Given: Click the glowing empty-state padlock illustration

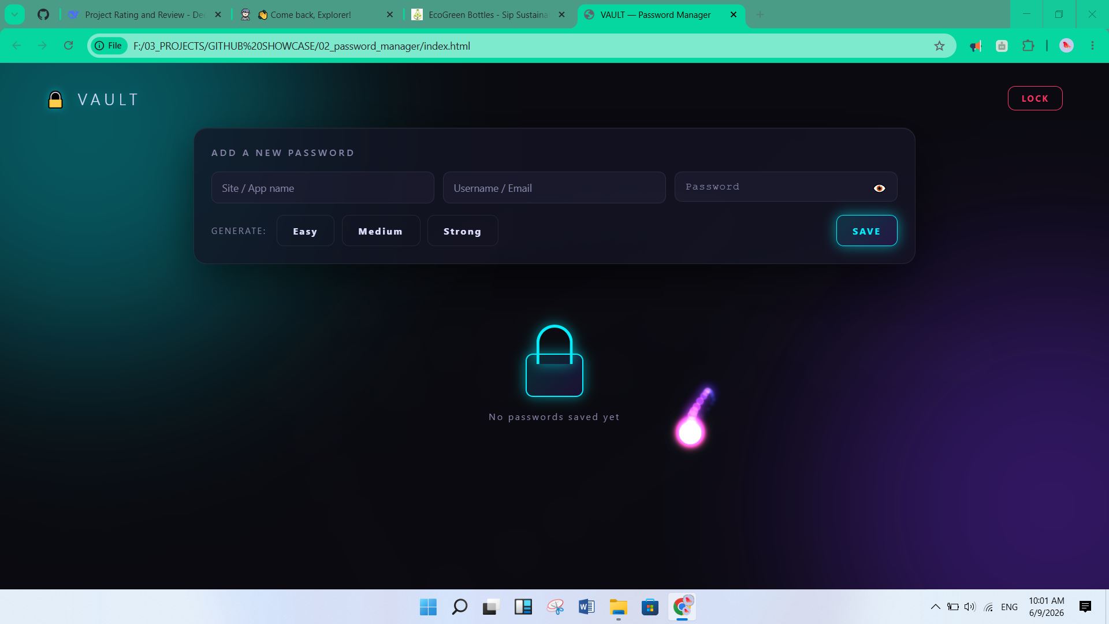Looking at the screenshot, I should 554,361.
